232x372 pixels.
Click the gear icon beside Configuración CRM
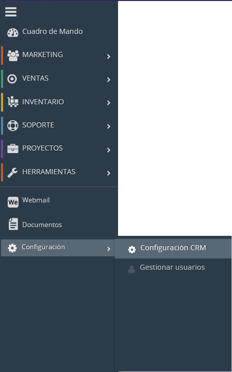click(132, 249)
